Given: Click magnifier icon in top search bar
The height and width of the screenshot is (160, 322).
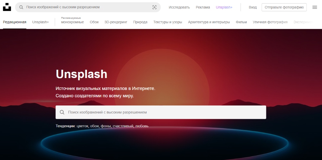Looking at the screenshot, I should pos(21,7).
